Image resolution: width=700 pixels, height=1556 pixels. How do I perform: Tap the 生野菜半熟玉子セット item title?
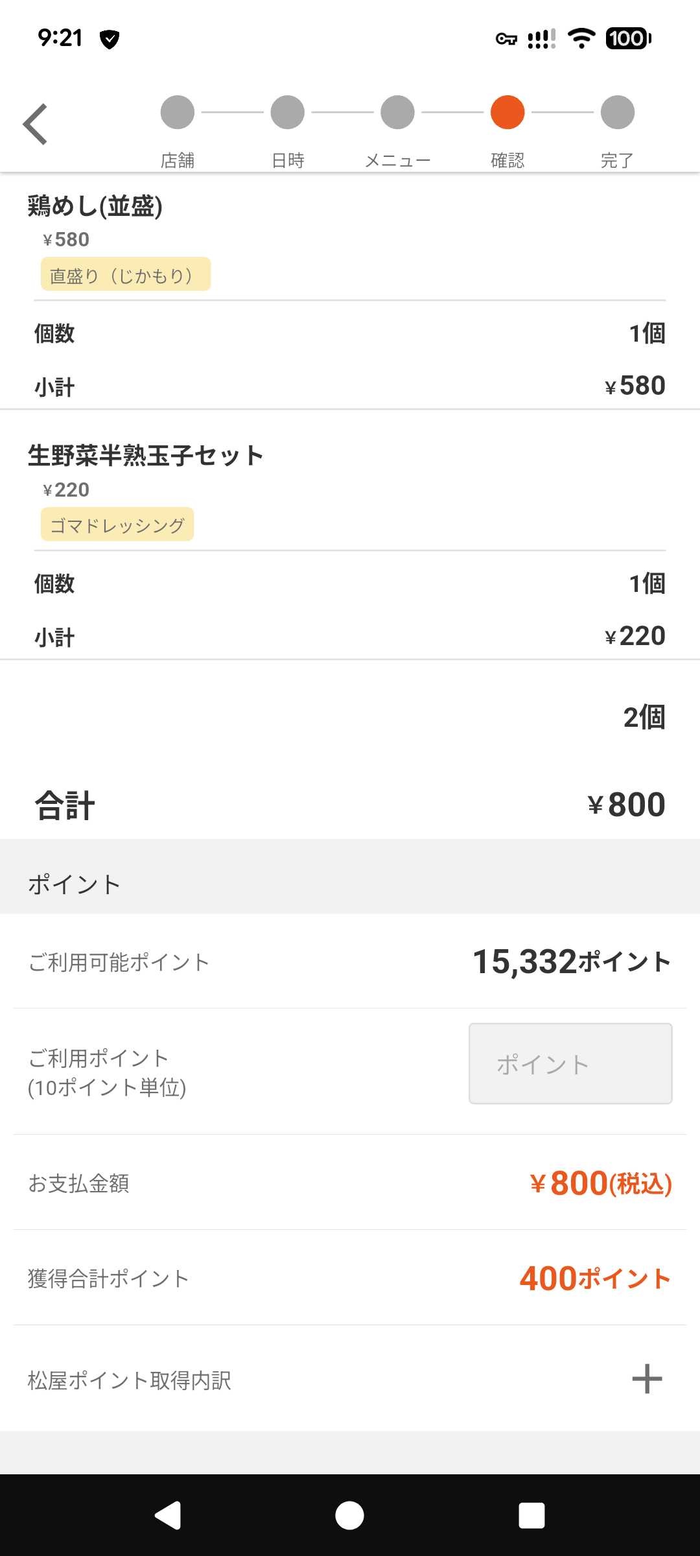[145, 455]
